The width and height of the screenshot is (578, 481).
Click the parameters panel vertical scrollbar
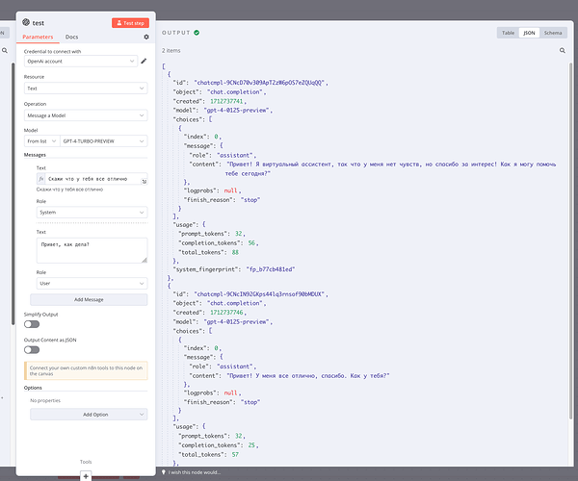pos(13,193)
